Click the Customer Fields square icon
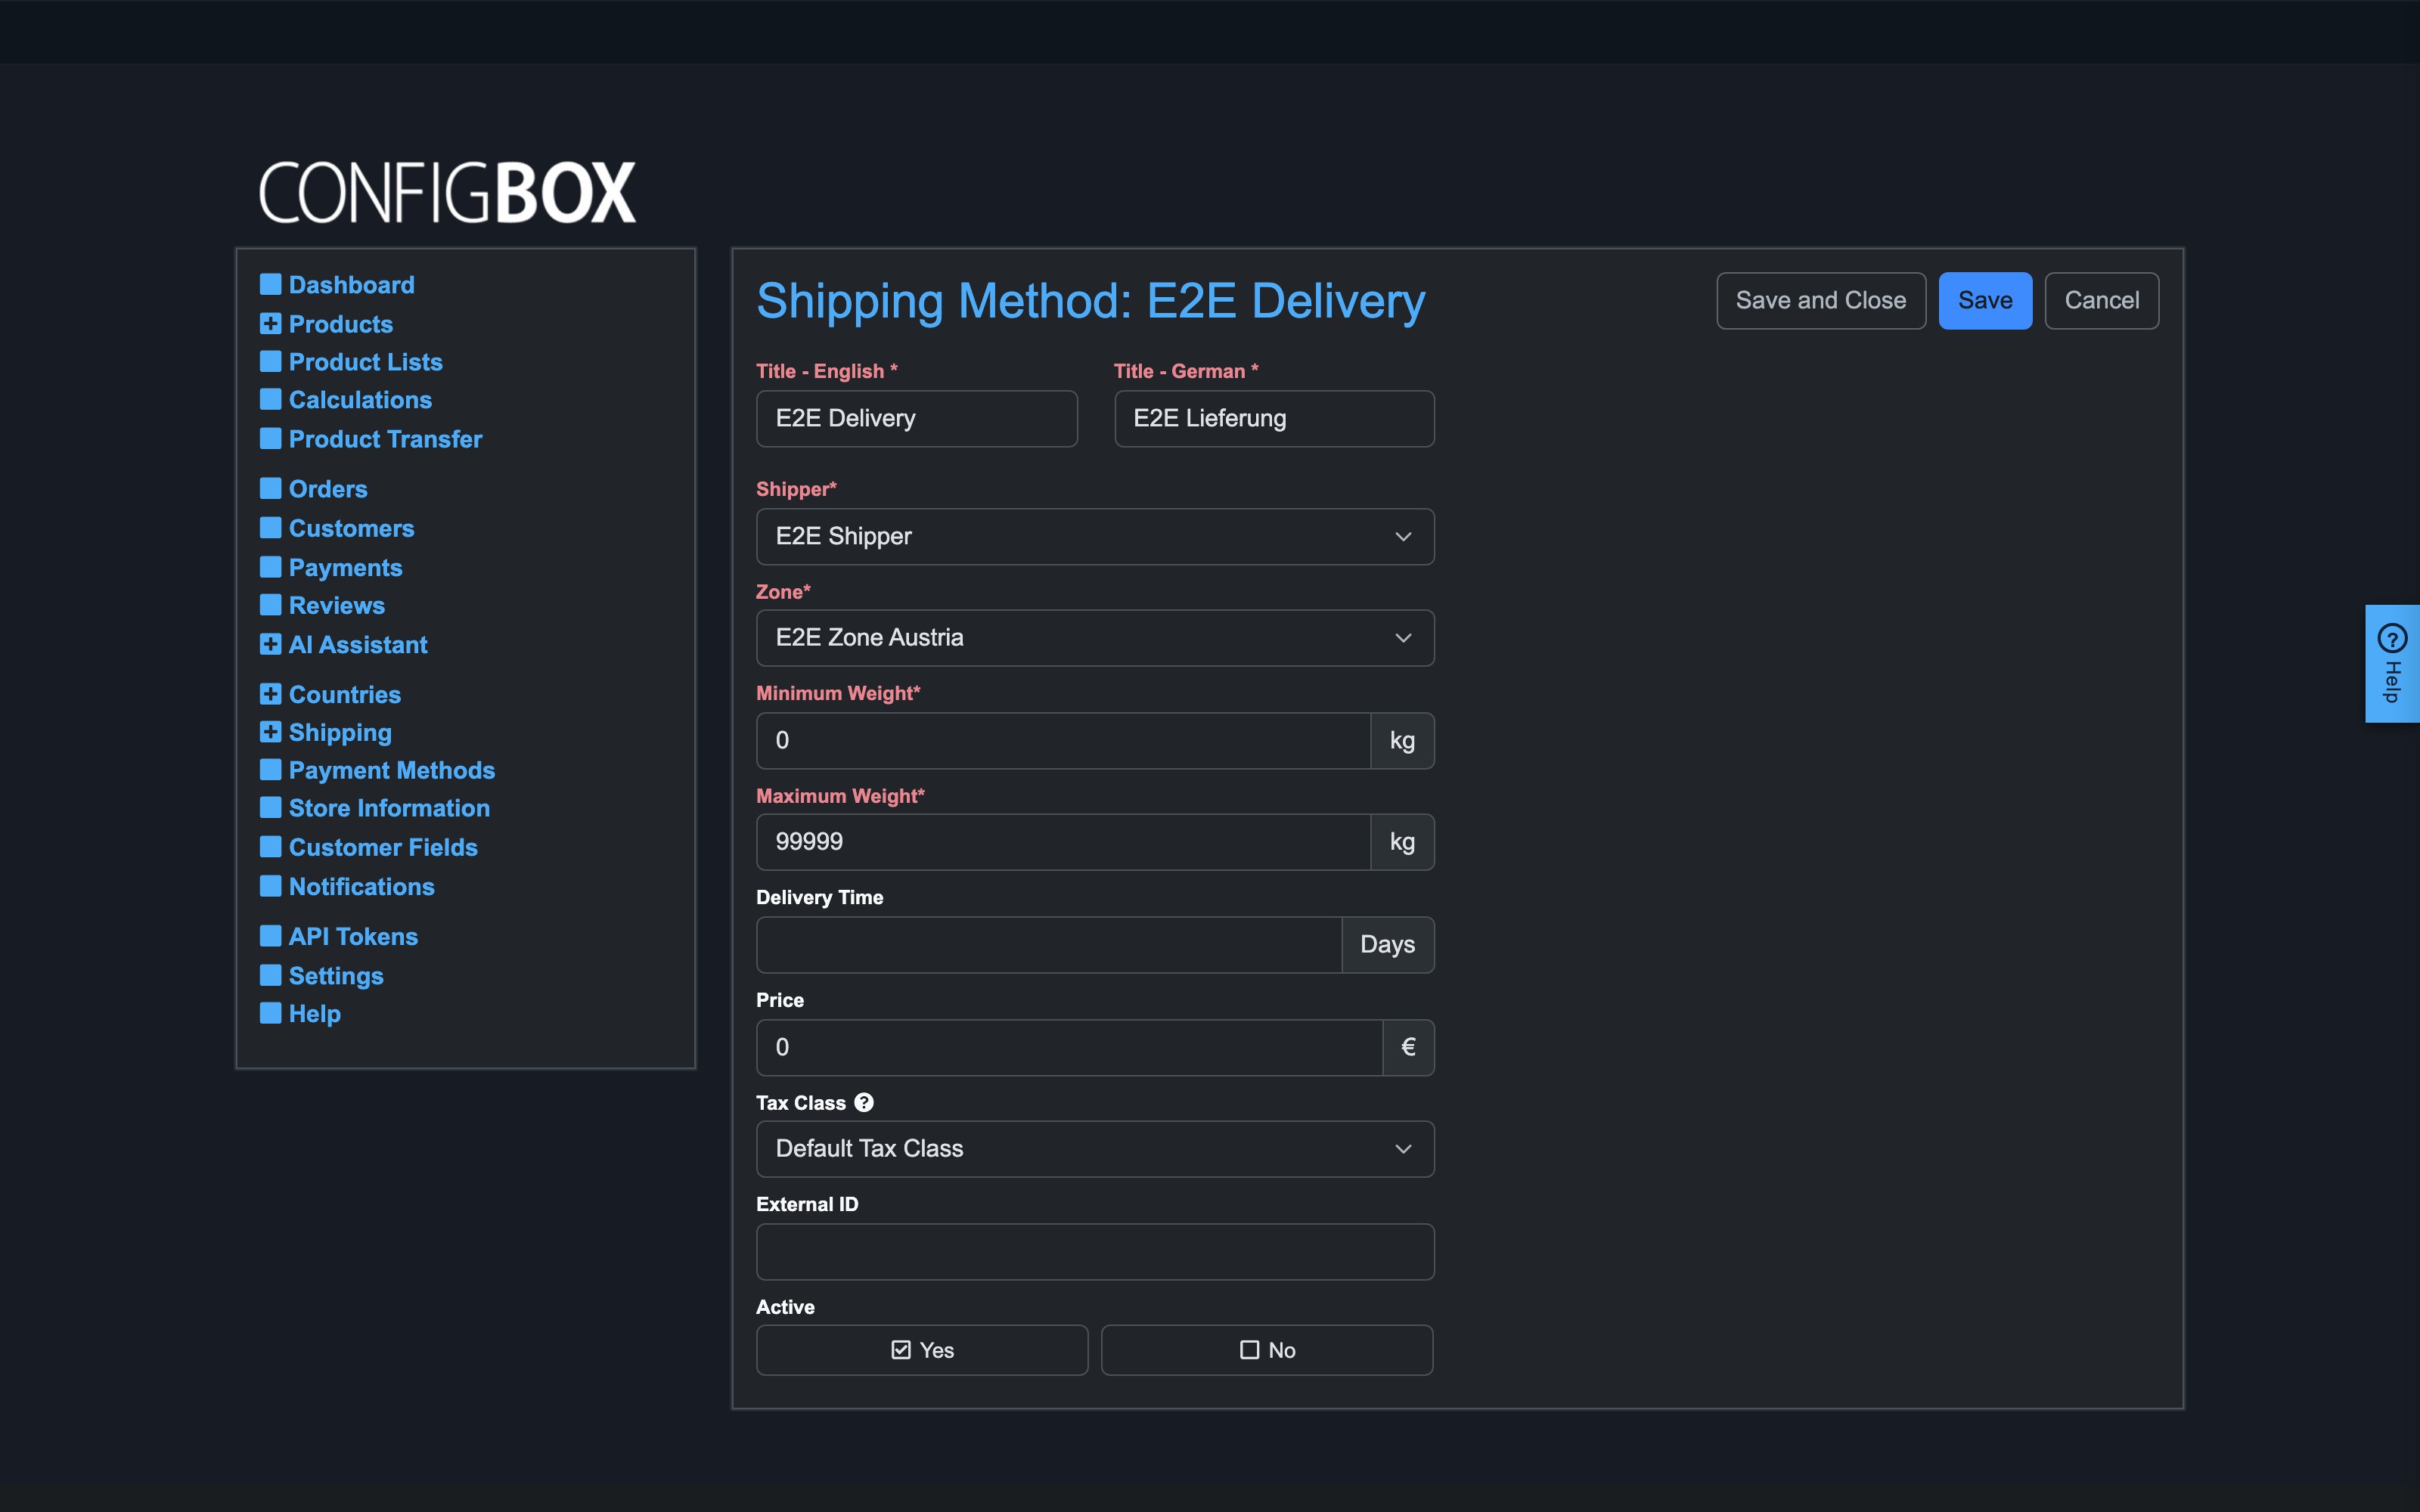Viewport: 2420px width, 1512px height. [270, 847]
